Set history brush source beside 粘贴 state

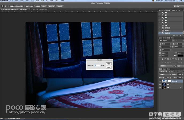[160, 25]
